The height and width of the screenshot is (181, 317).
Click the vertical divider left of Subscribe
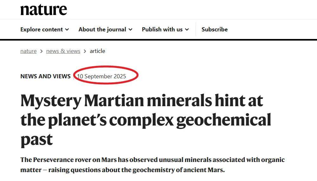196,29
